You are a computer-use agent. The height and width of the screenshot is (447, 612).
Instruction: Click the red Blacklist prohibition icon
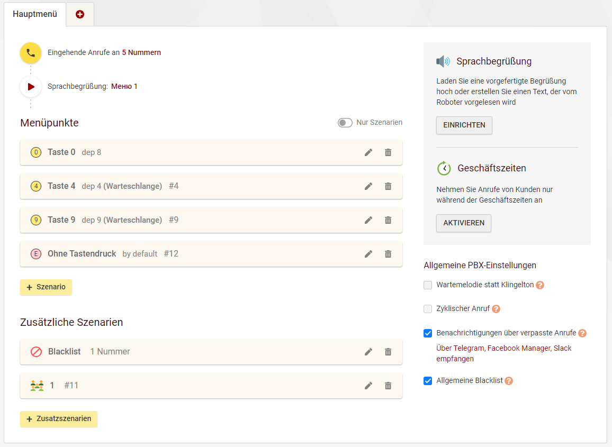point(37,352)
